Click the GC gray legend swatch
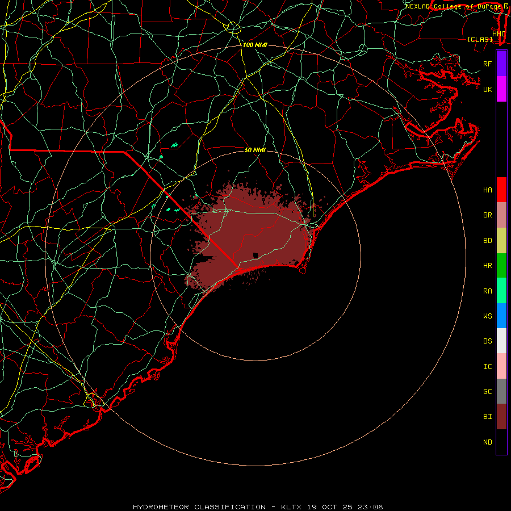Screen dimensions: 511x511 501,391
